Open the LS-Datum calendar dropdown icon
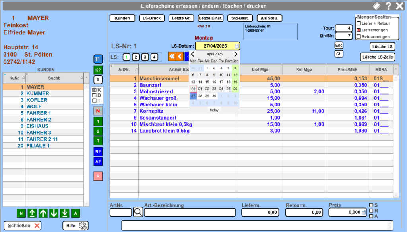This screenshot has height=232, width=407. (237, 46)
